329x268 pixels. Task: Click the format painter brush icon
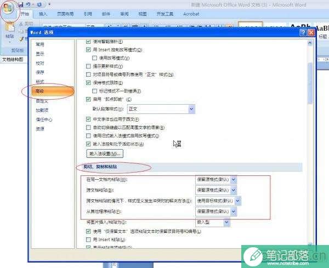click(x=21, y=39)
